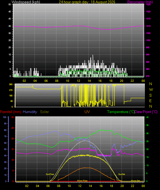Click the 'E' compass direction label

(150, 101)
